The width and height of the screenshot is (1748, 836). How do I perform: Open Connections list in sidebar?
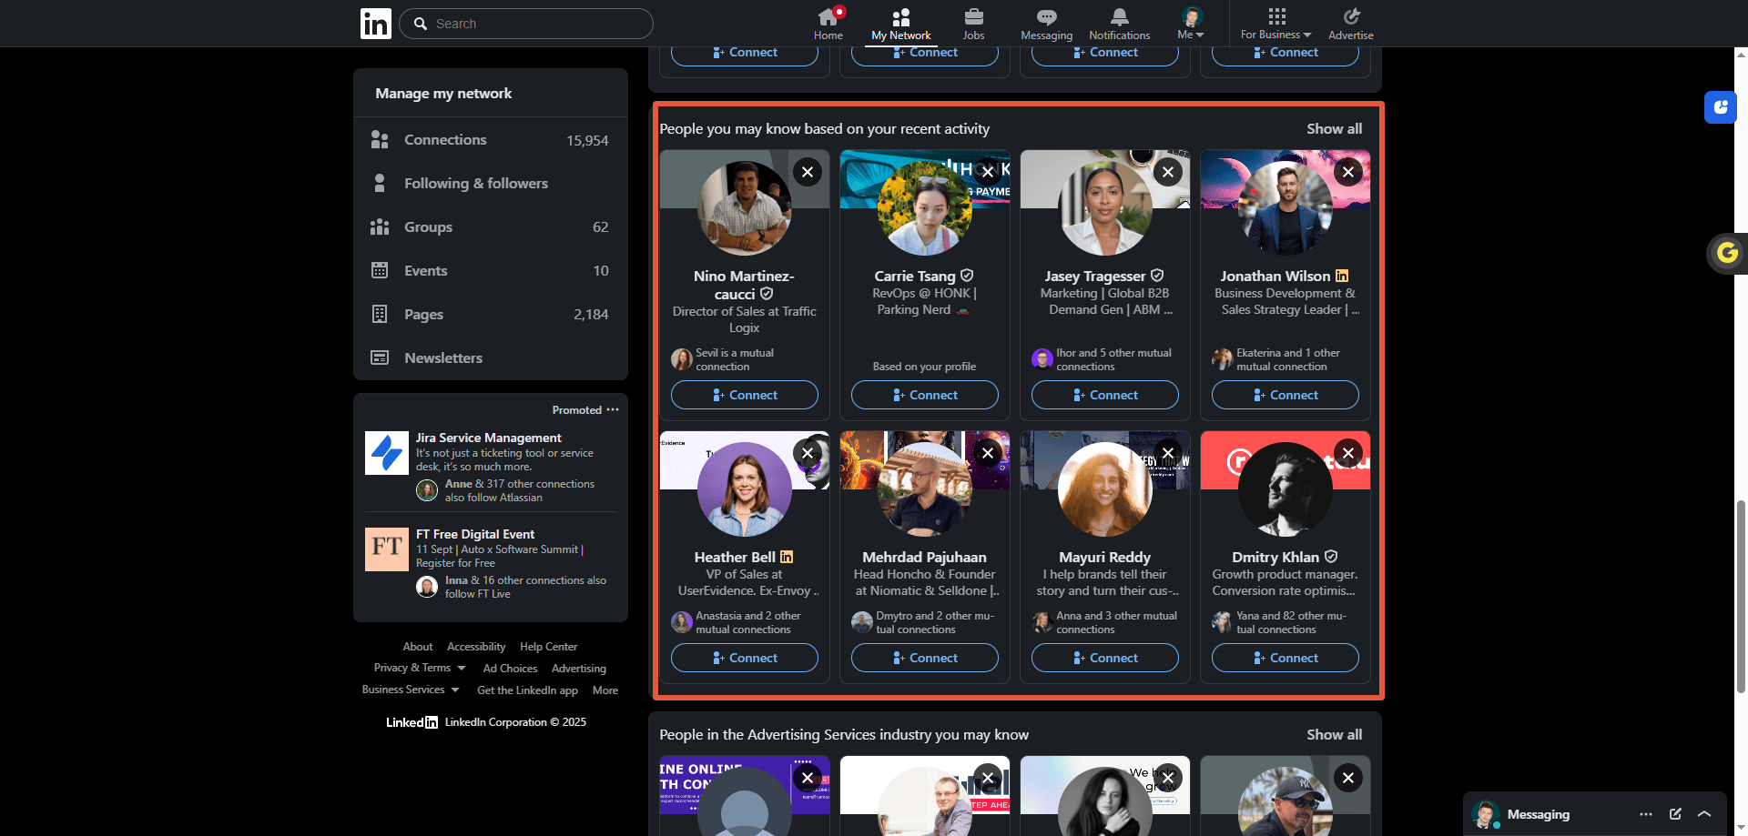(490, 140)
